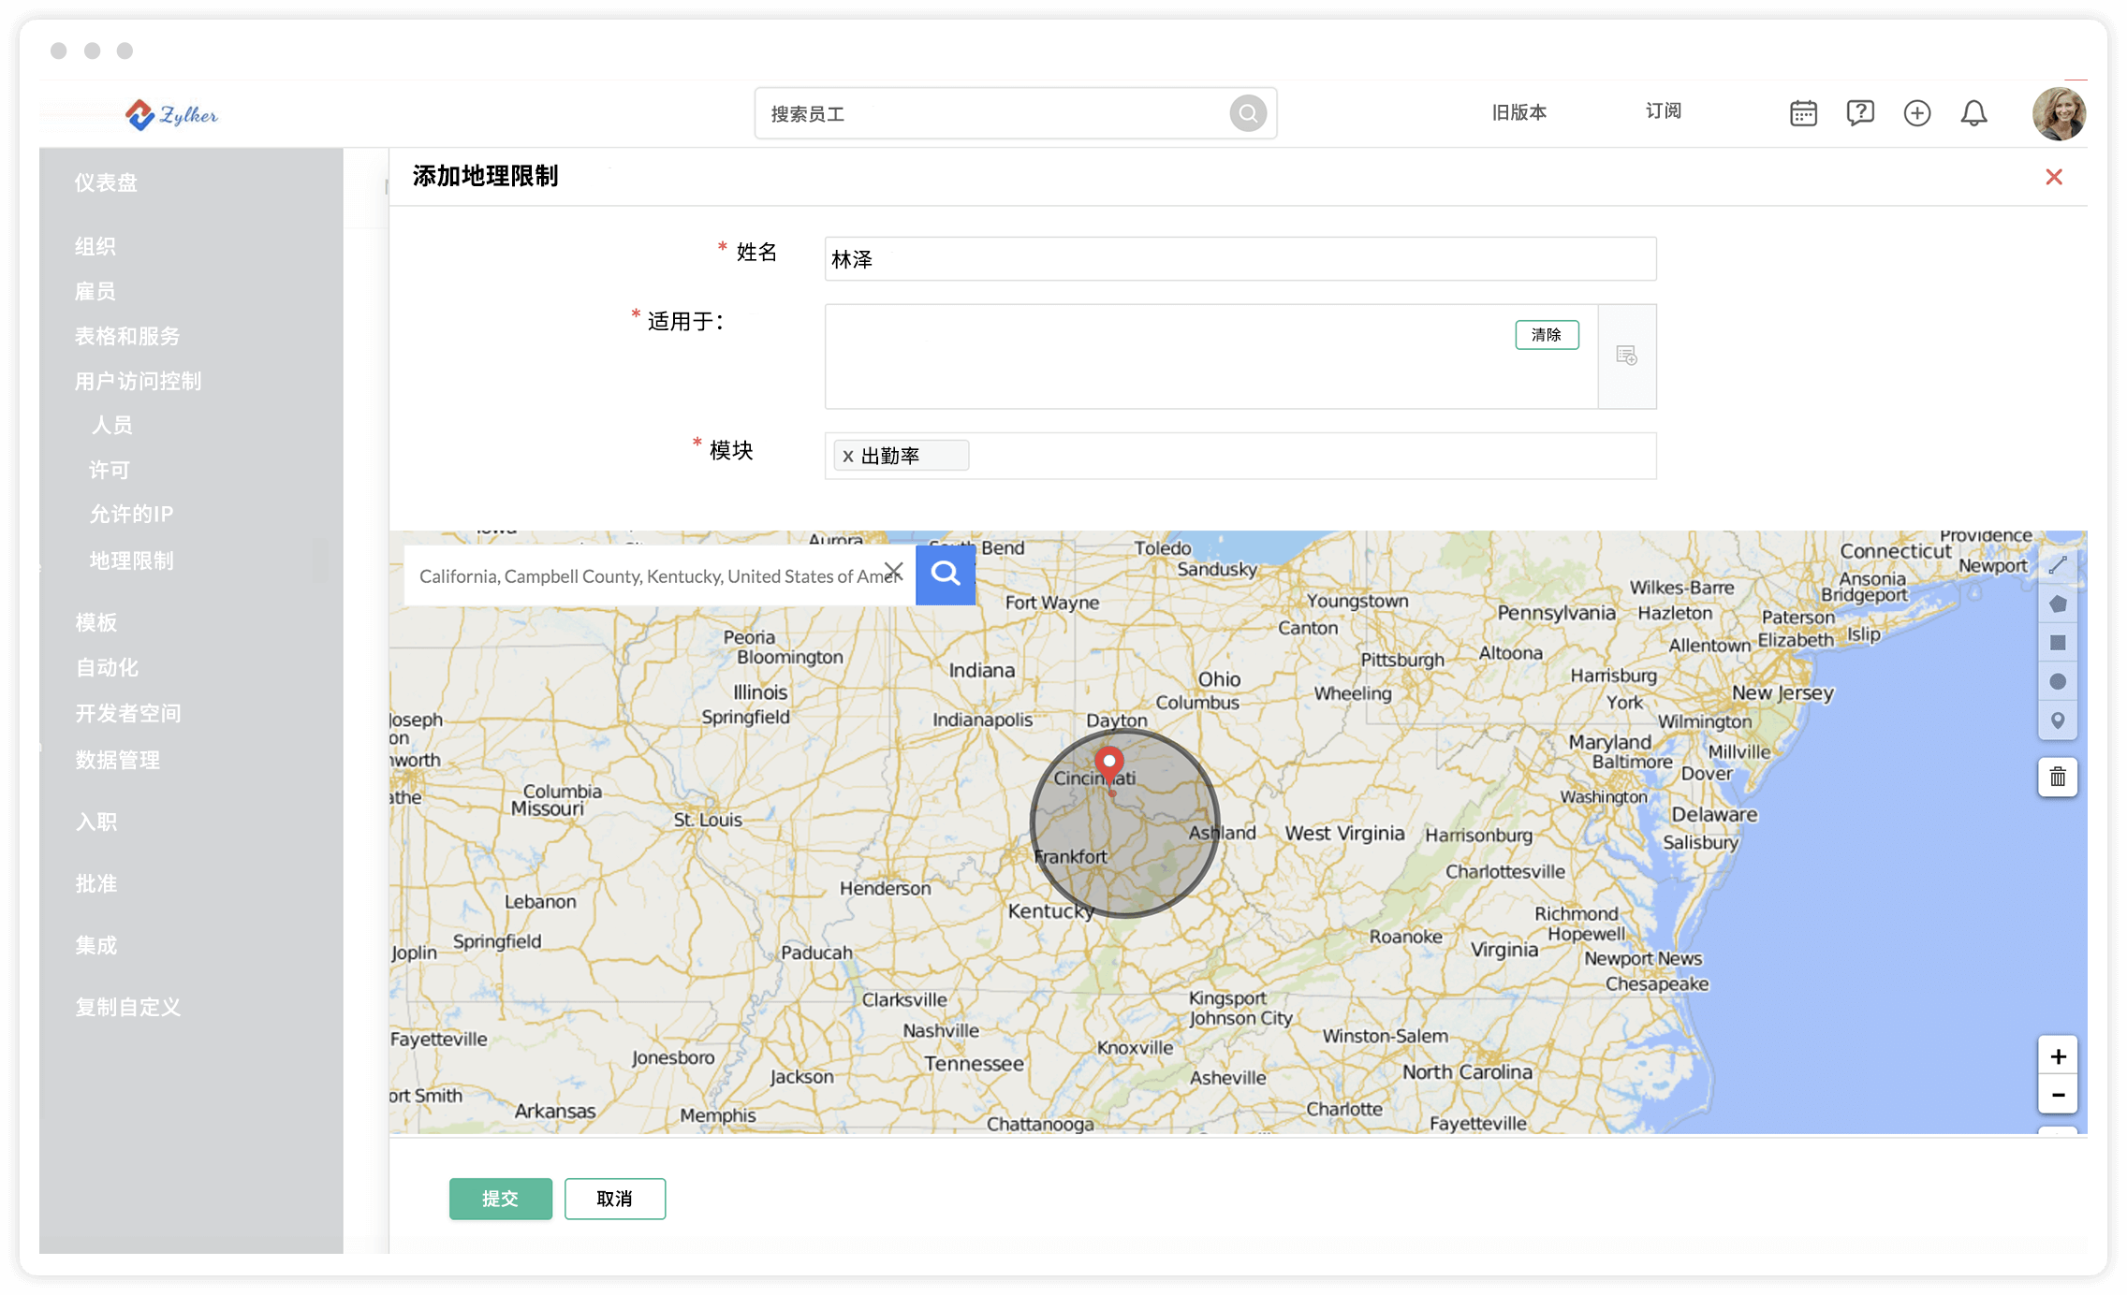Open the help question icon
This screenshot has width=2127, height=1295.
(x=1859, y=113)
